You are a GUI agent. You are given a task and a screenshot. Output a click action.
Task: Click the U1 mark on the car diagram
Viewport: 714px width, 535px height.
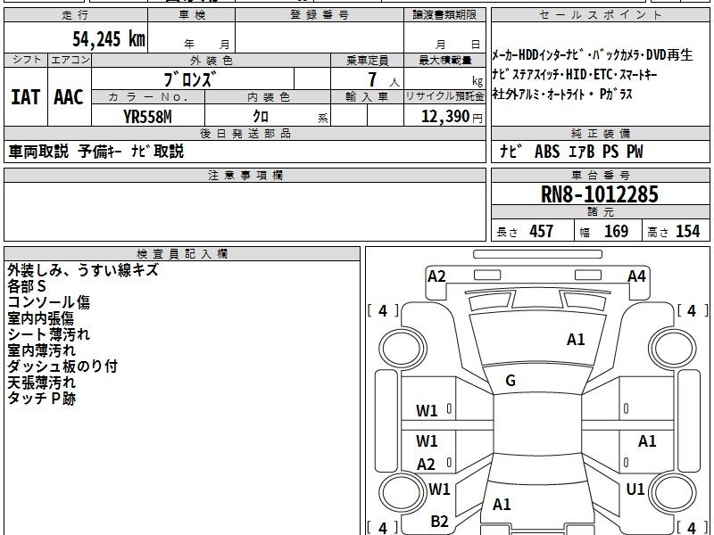click(x=635, y=490)
